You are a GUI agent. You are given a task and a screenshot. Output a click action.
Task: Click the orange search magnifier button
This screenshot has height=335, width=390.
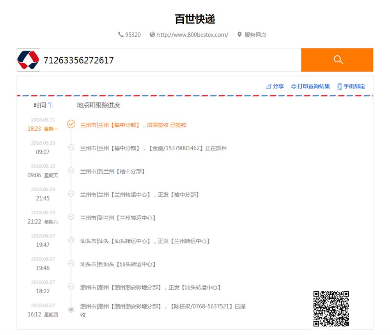[x=337, y=60]
